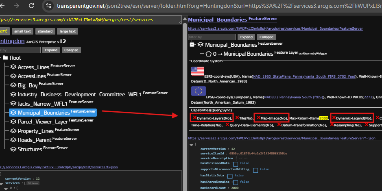382x191 pixels.
Task: Select Structures FeatureServer tree item
Action: pos(39,149)
